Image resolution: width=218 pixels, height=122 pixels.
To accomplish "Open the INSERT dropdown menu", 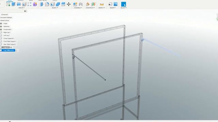I will pos(113,8).
